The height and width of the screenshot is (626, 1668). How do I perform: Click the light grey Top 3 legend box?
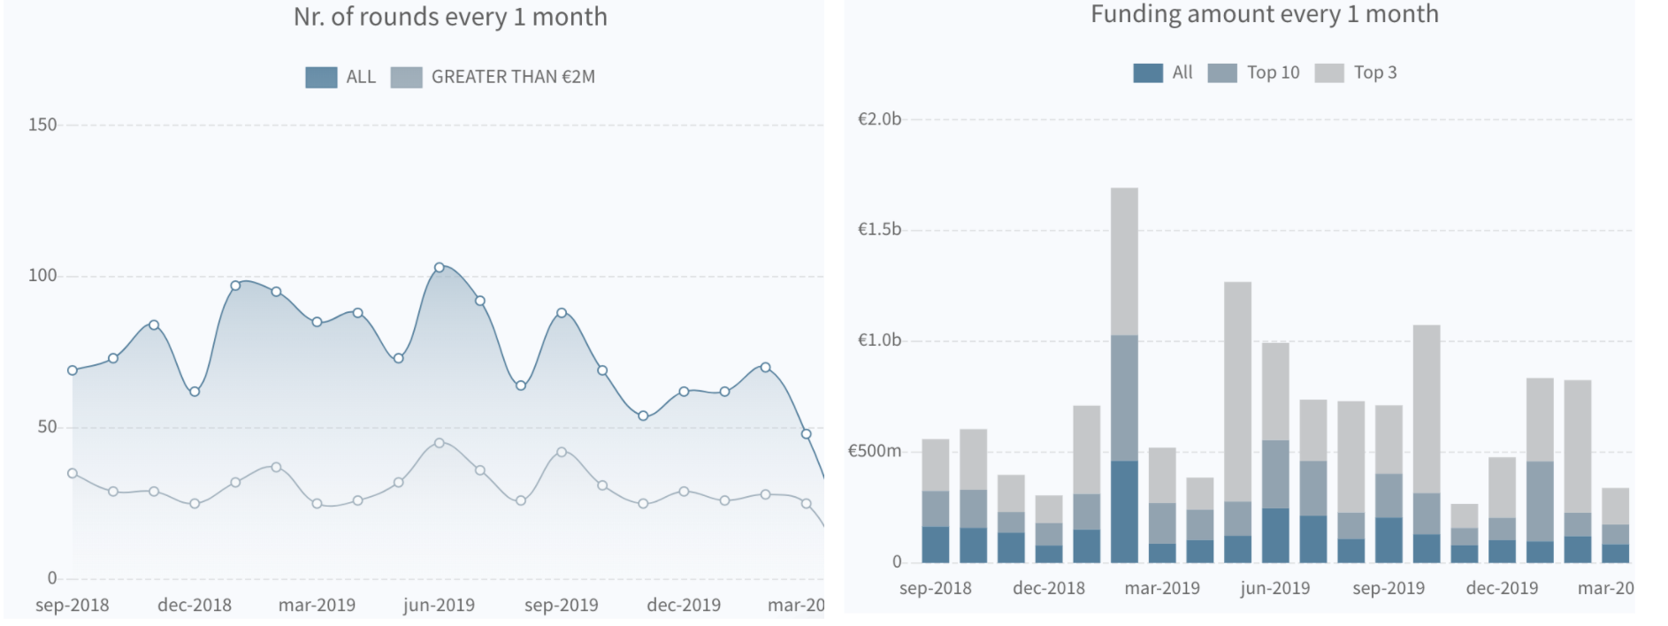[1329, 73]
